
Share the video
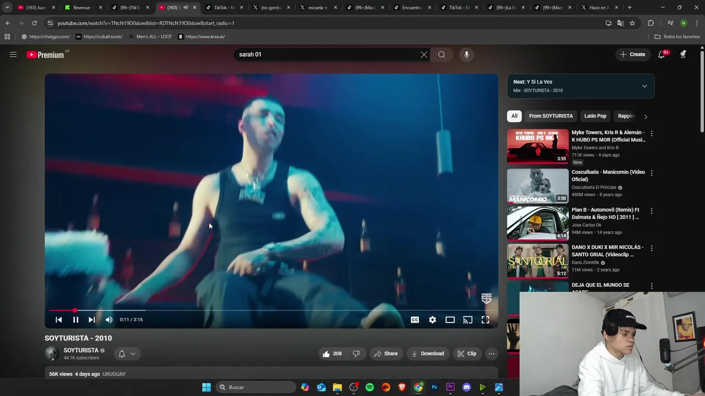386,354
